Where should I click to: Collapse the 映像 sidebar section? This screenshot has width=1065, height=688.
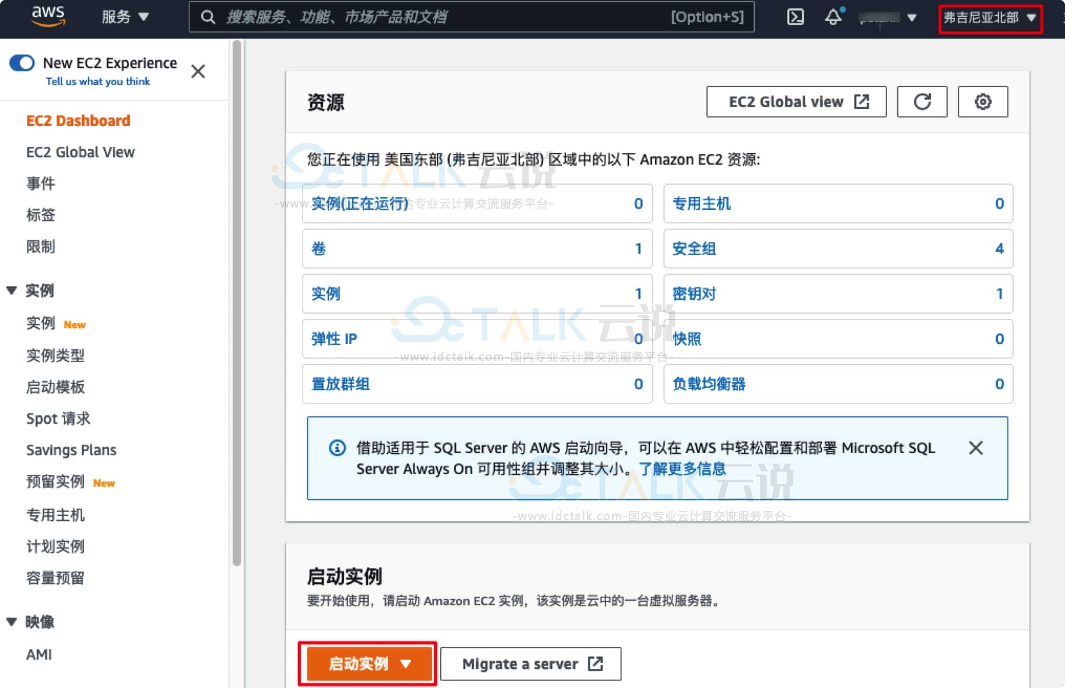[12, 621]
